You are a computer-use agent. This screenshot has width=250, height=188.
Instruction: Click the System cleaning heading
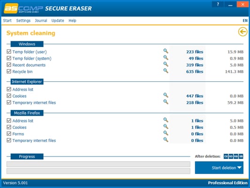tap(31, 33)
